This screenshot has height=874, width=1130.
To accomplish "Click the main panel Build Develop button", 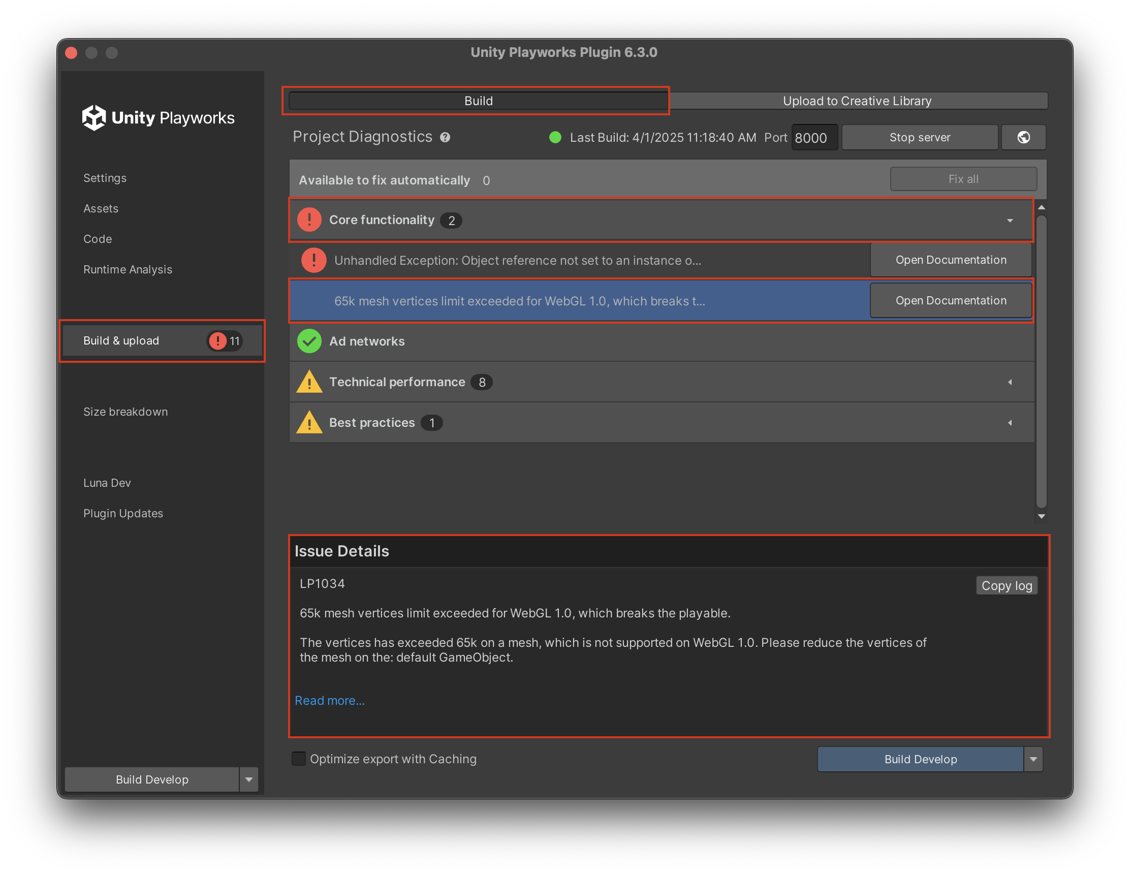I will [x=921, y=759].
